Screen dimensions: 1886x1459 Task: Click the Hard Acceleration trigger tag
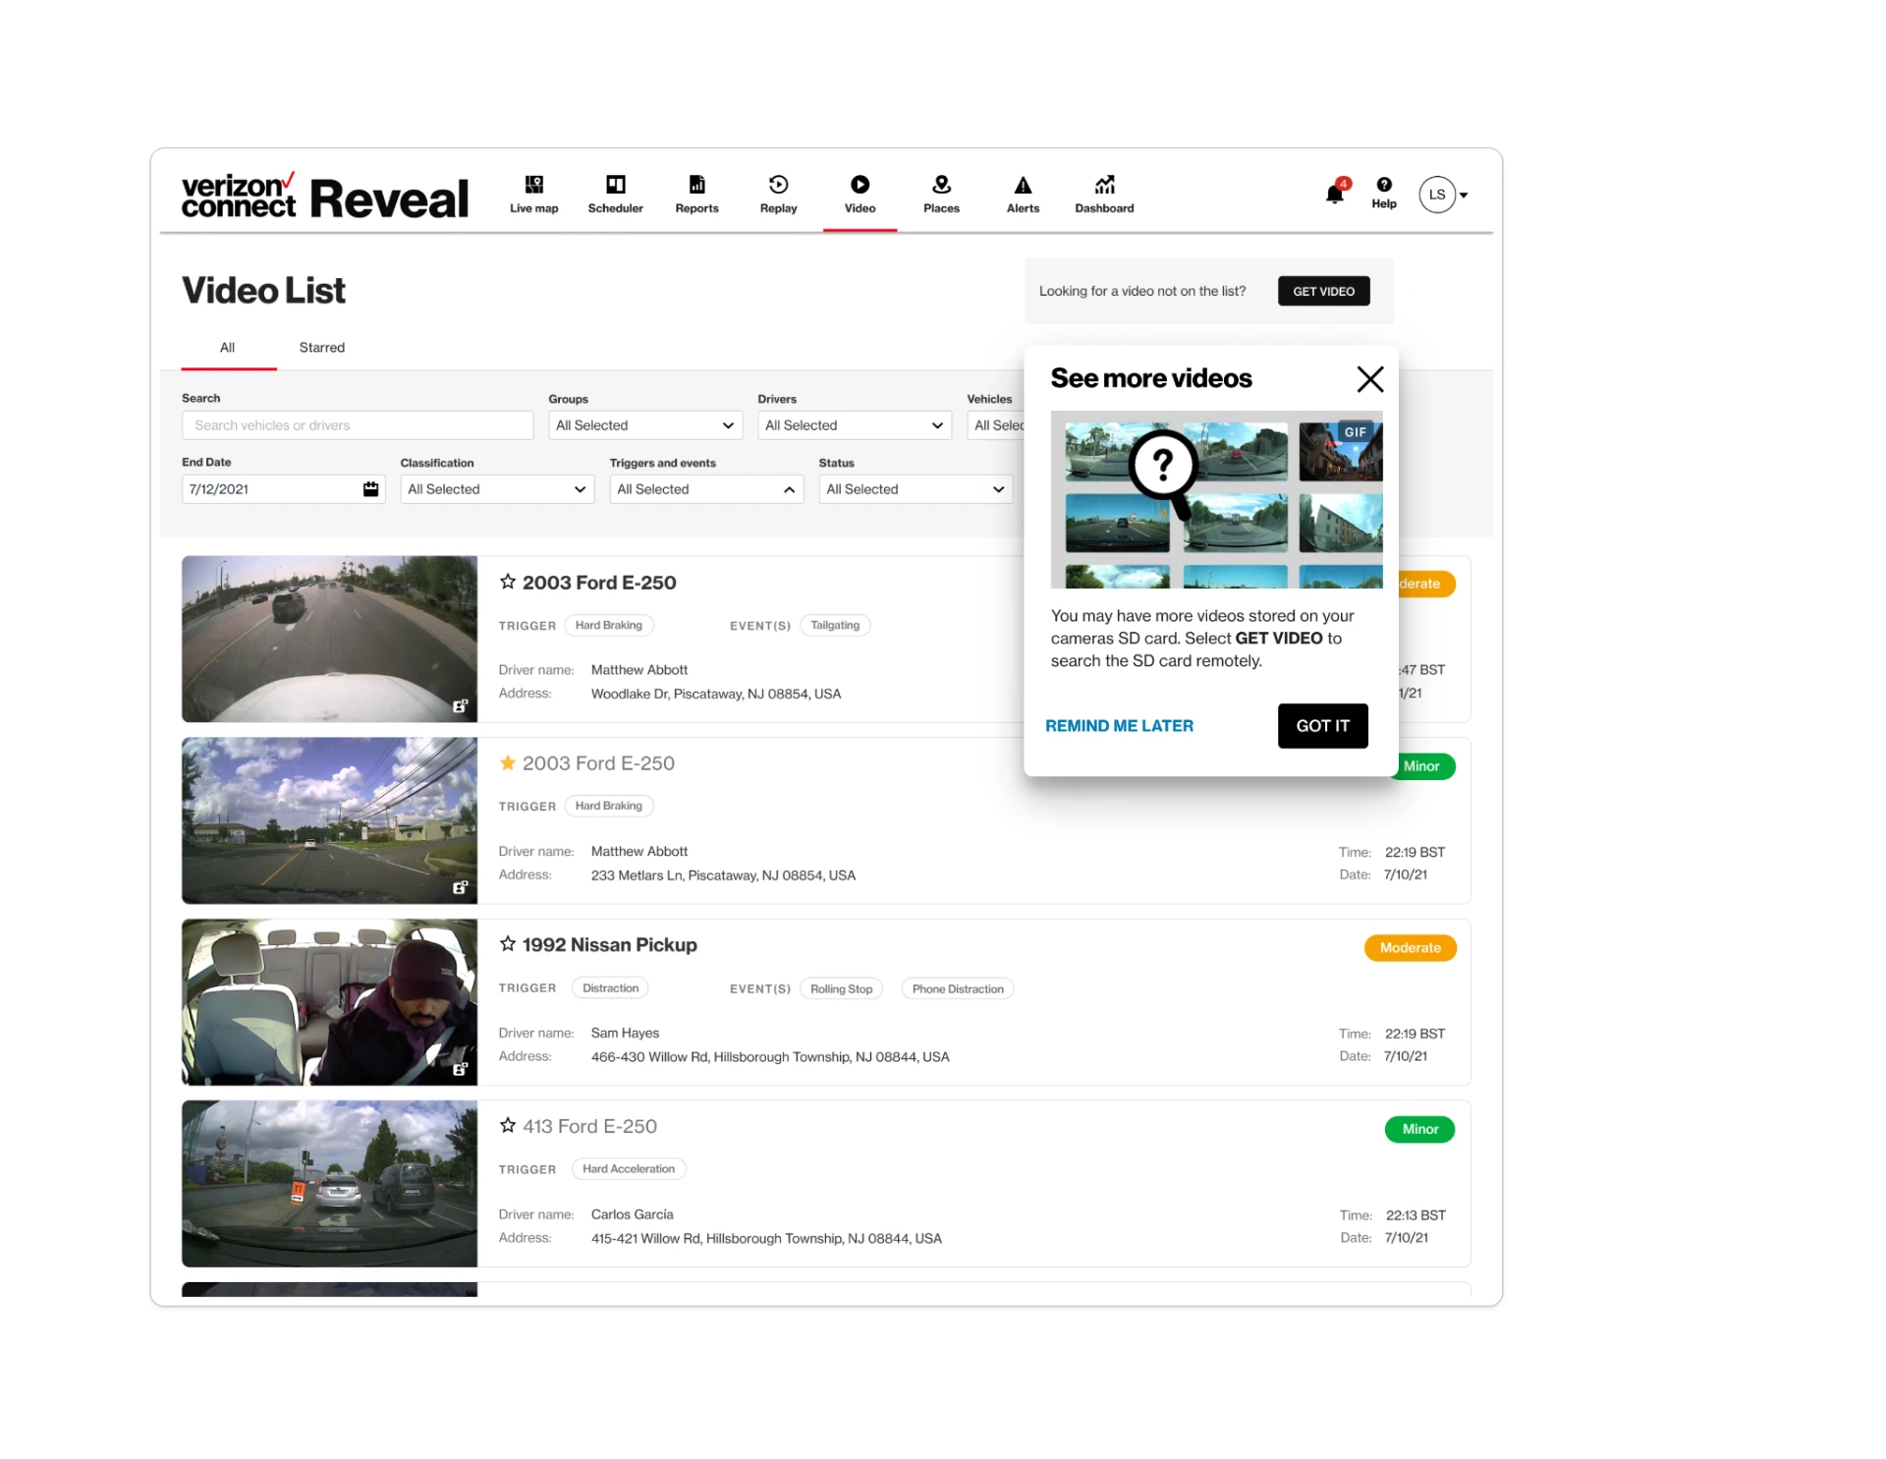(629, 1169)
